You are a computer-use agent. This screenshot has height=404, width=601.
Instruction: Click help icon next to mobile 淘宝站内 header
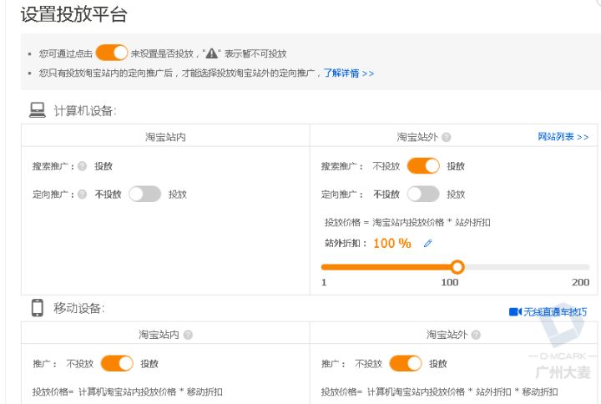coord(188,335)
